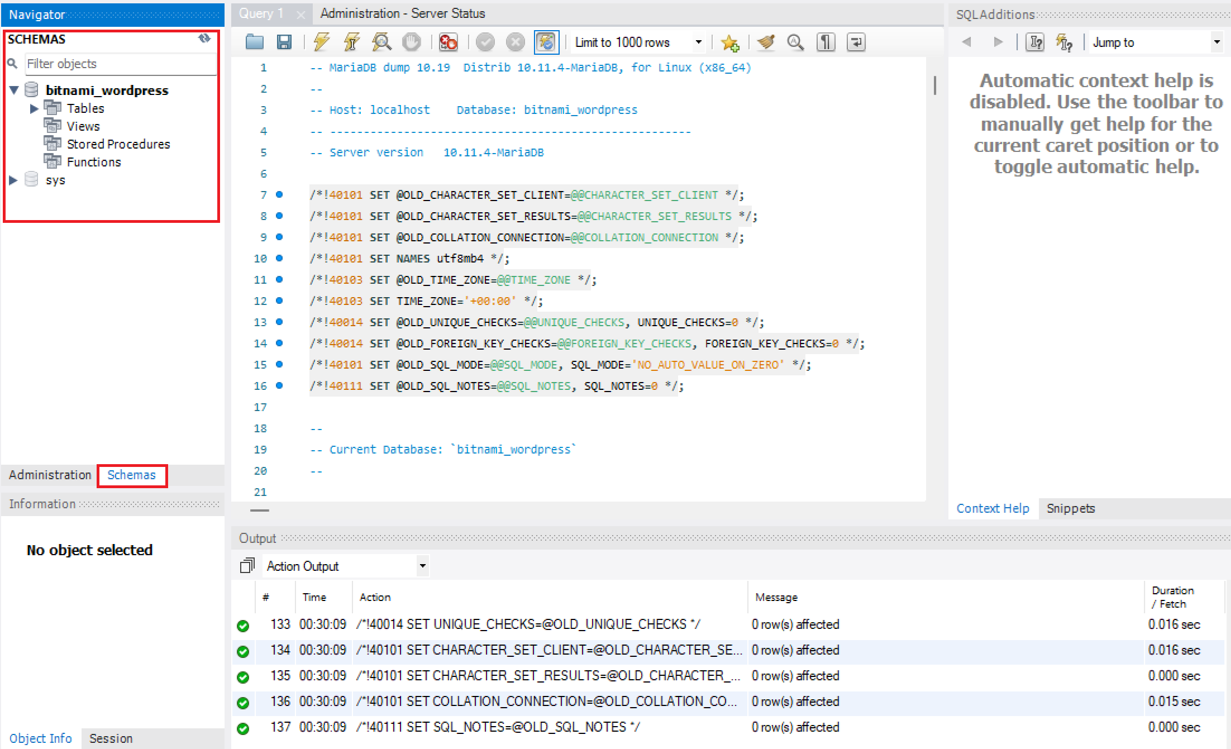Image resolution: width=1231 pixels, height=749 pixels.
Task: Toggle invisible characters pilcrow button
Action: click(x=826, y=42)
